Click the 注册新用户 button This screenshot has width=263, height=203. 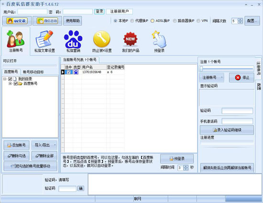(x=120, y=11)
